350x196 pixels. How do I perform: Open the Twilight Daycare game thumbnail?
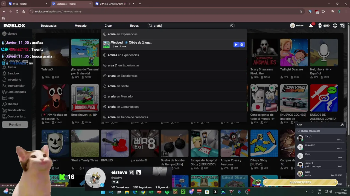click(x=294, y=53)
